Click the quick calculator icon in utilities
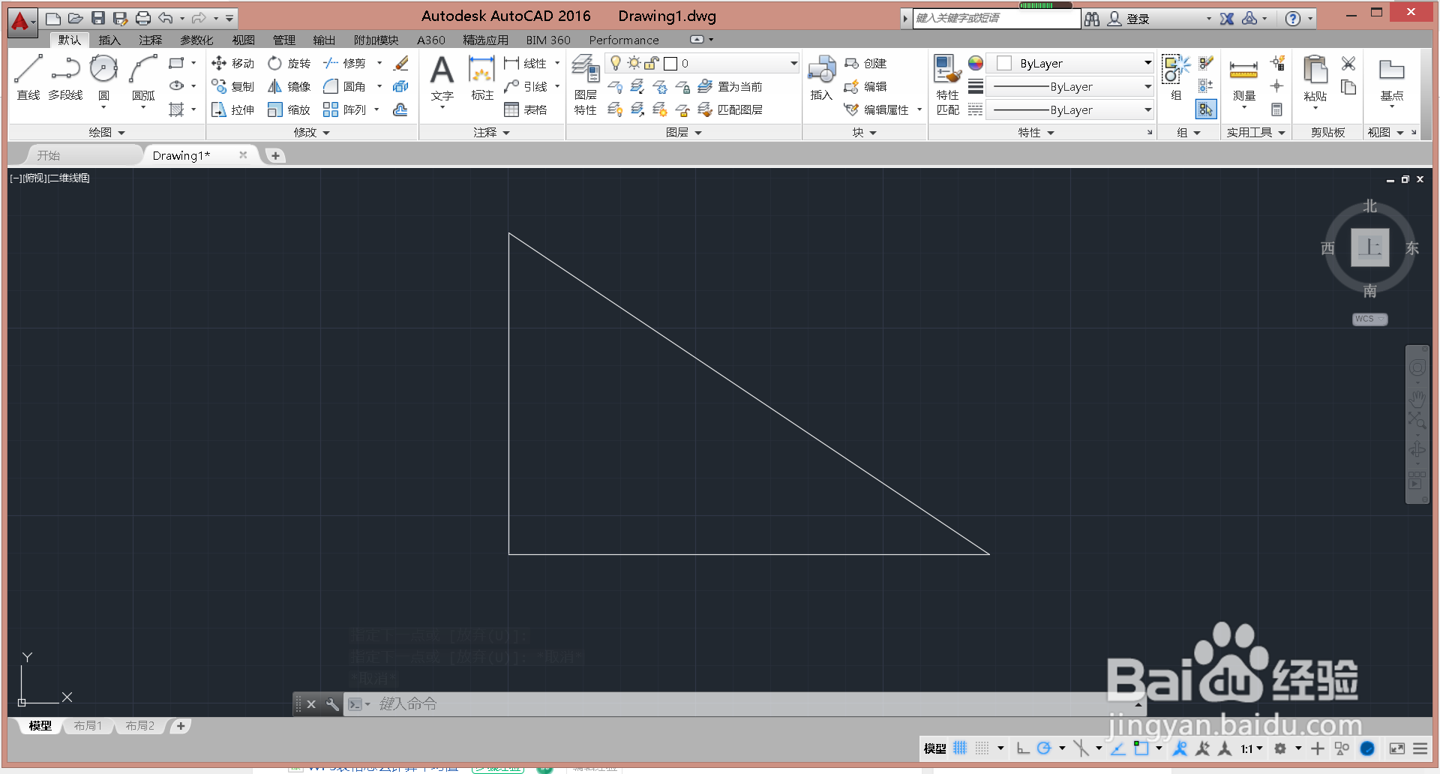Image resolution: width=1440 pixels, height=774 pixels. tap(1276, 110)
